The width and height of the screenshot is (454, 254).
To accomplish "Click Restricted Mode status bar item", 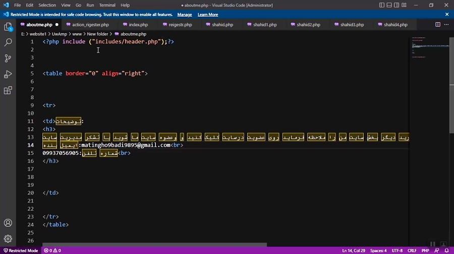I will (21, 250).
